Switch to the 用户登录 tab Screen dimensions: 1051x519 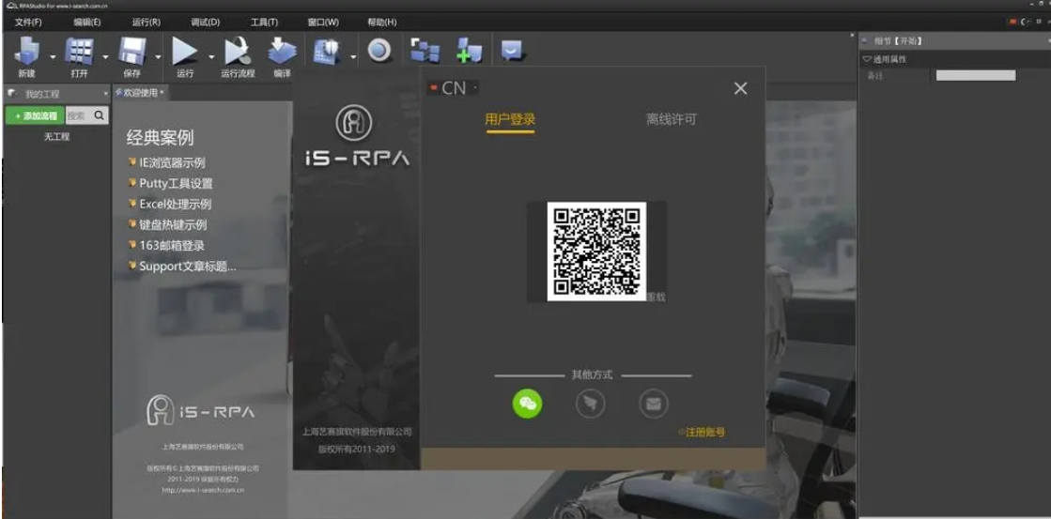(510, 120)
